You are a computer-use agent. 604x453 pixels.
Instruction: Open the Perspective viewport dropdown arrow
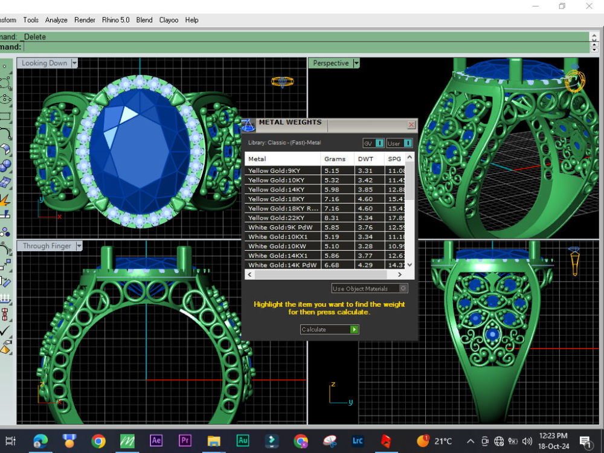tap(356, 63)
